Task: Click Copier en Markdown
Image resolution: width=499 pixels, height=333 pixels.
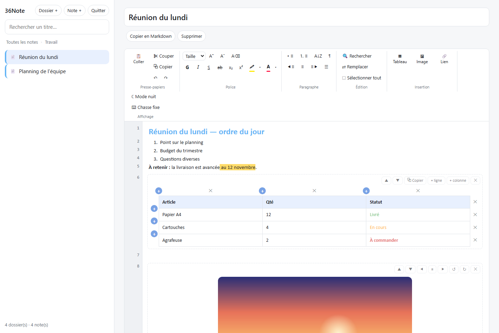Action: pos(151,36)
